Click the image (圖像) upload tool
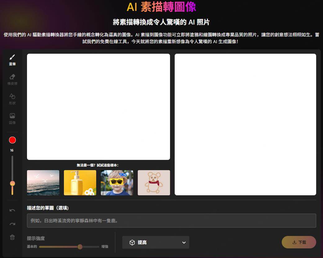The height and width of the screenshot is (258, 323). point(12,118)
